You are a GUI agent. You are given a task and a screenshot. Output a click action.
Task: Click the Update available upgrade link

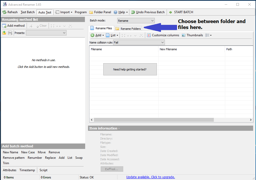tap(150, 177)
